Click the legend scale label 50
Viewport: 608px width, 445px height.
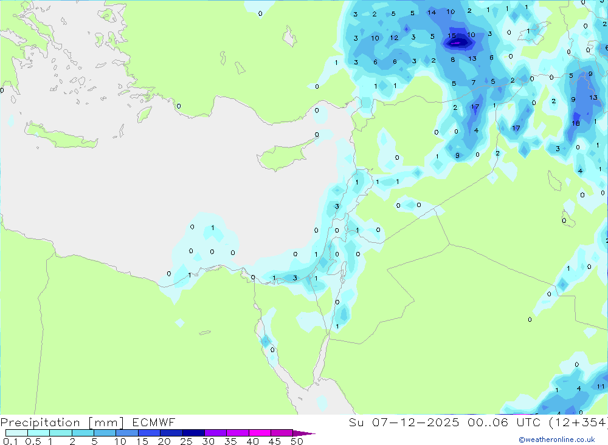(x=297, y=441)
